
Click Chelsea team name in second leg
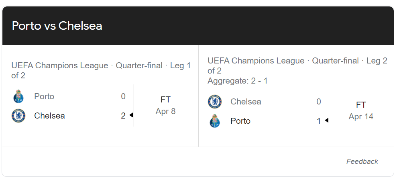click(246, 102)
